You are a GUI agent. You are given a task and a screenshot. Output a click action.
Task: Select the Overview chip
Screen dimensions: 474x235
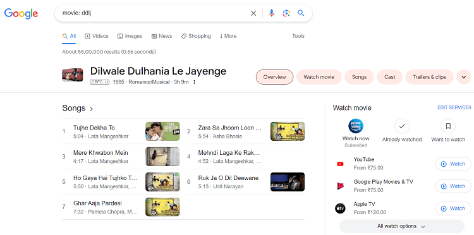[274, 77]
